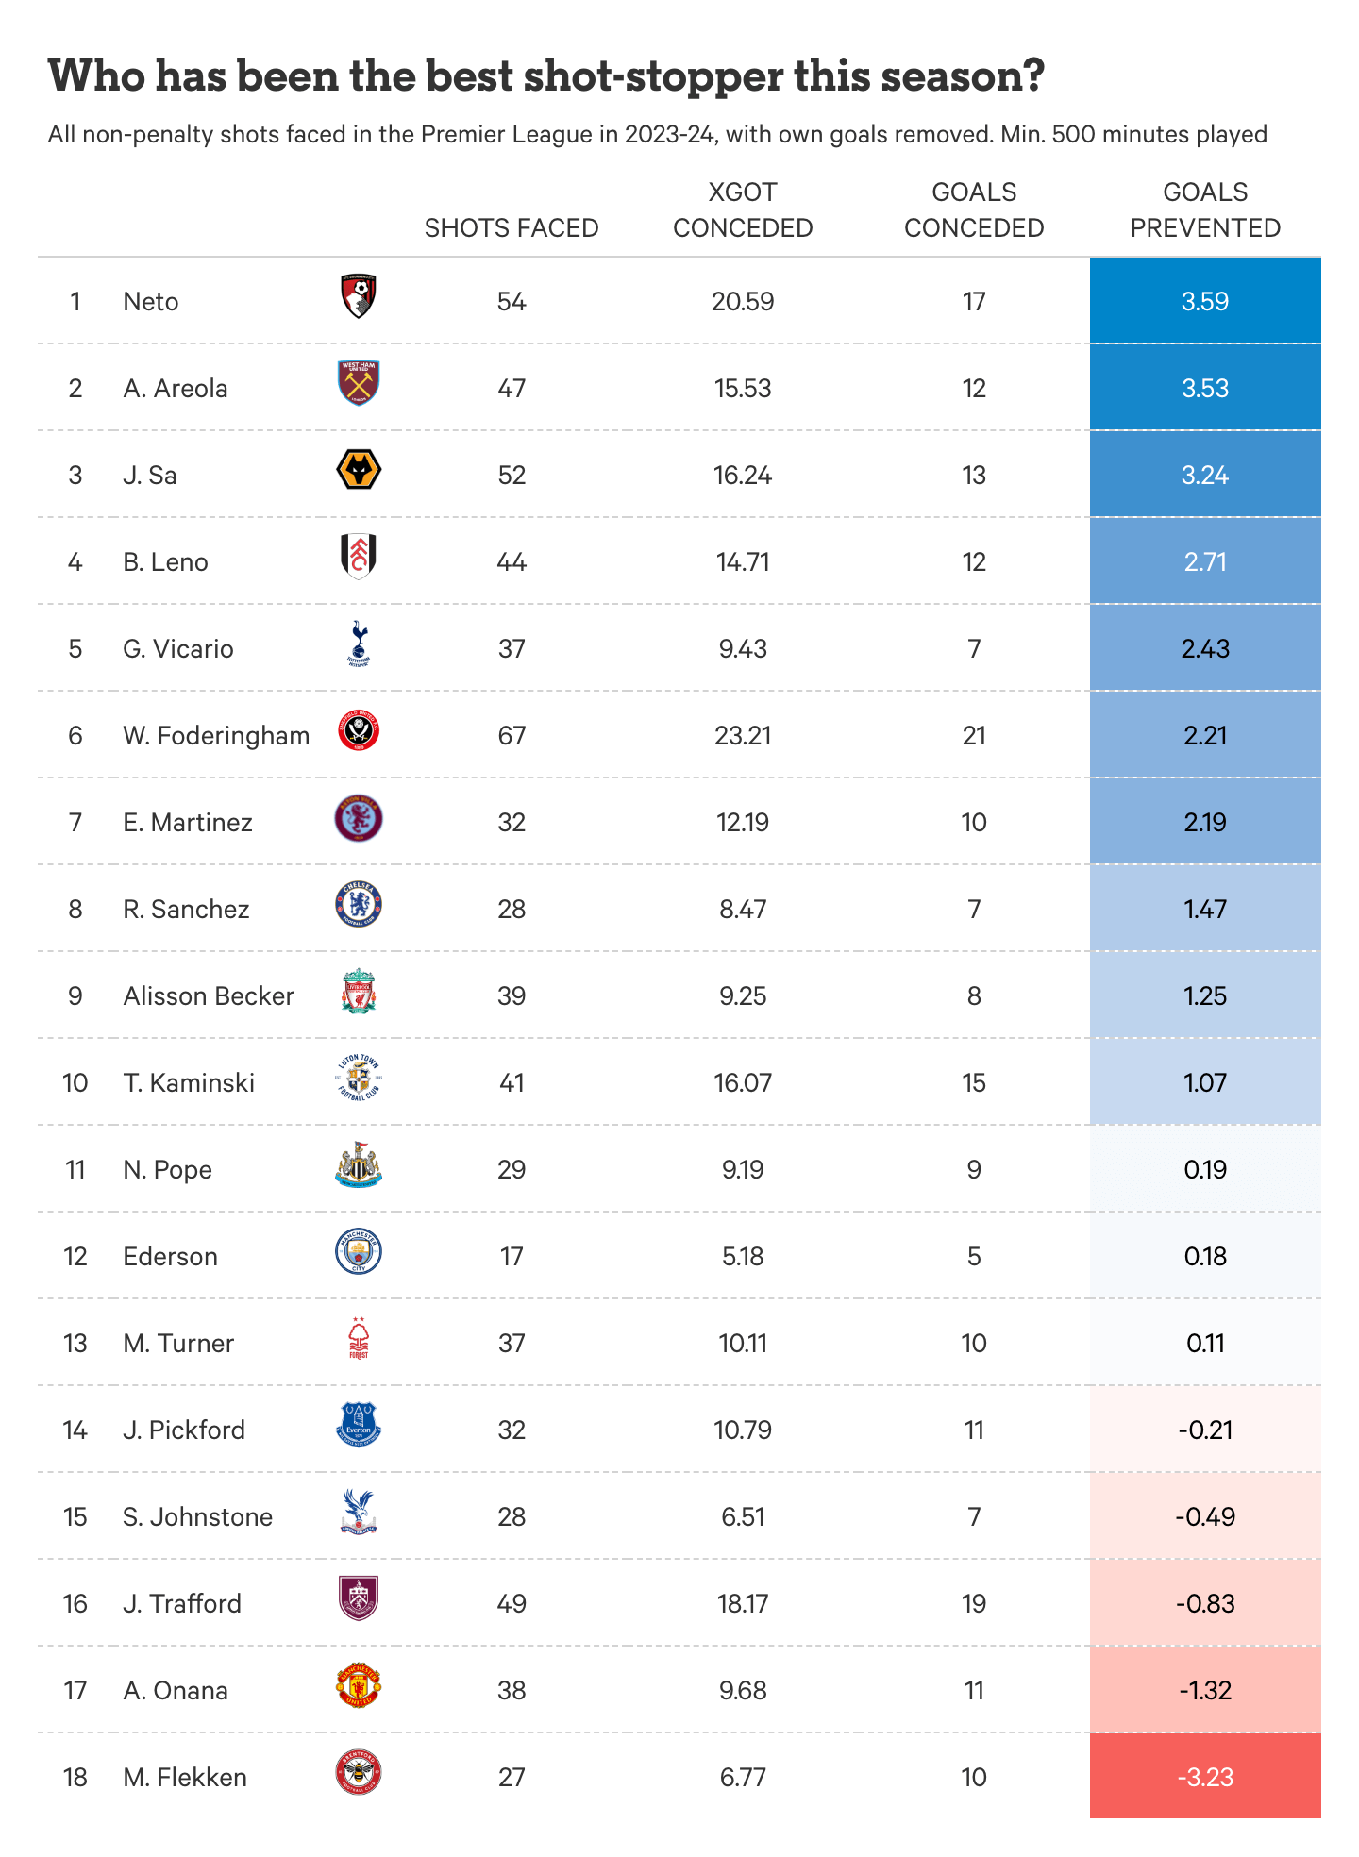Image resolution: width=1359 pixels, height=1857 pixels.
Task: Select the Luton Town crest beside T. Kaminski
Action: pyautogui.click(x=359, y=1079)
